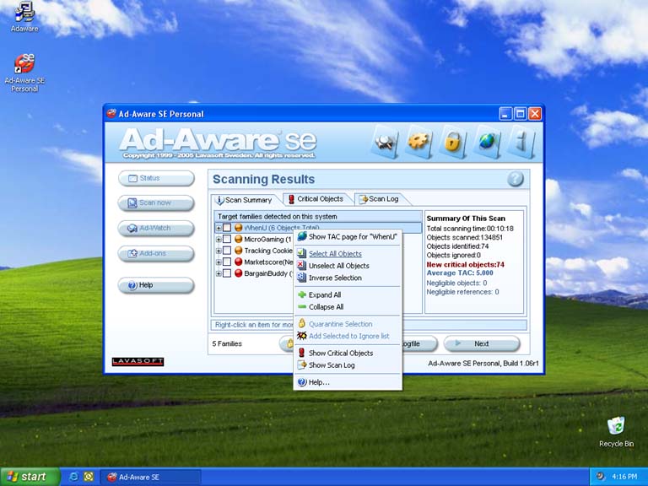Open the quarantine manager toolbar icon
The height and width of the screenshot is (486, 648).
[386, 142]
